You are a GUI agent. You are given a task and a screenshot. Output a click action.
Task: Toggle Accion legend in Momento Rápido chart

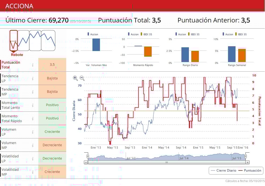(x=133, y=34)
